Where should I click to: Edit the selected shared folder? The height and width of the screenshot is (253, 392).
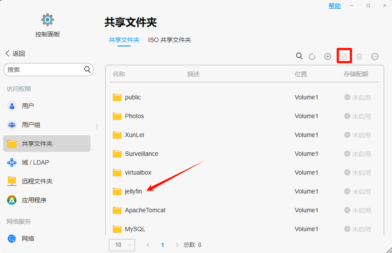point(343,56)
